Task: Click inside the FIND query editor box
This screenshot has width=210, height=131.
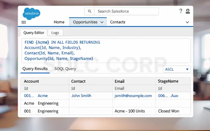Action: 106,51
